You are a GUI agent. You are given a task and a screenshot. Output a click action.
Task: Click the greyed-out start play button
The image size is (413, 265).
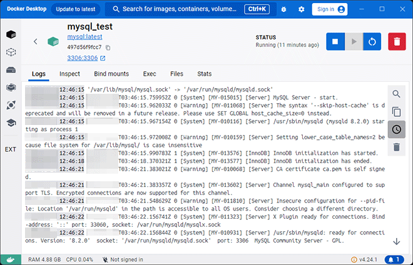[354, 41]
